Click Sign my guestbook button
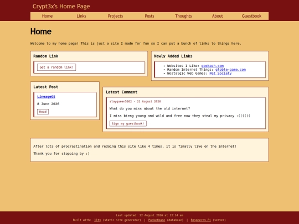The height and width of the screenshot is (224, 299). 128,124
